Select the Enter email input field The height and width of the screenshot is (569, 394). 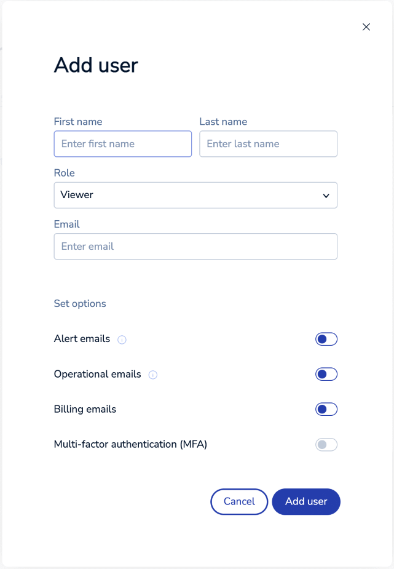[x=195, y=246]
